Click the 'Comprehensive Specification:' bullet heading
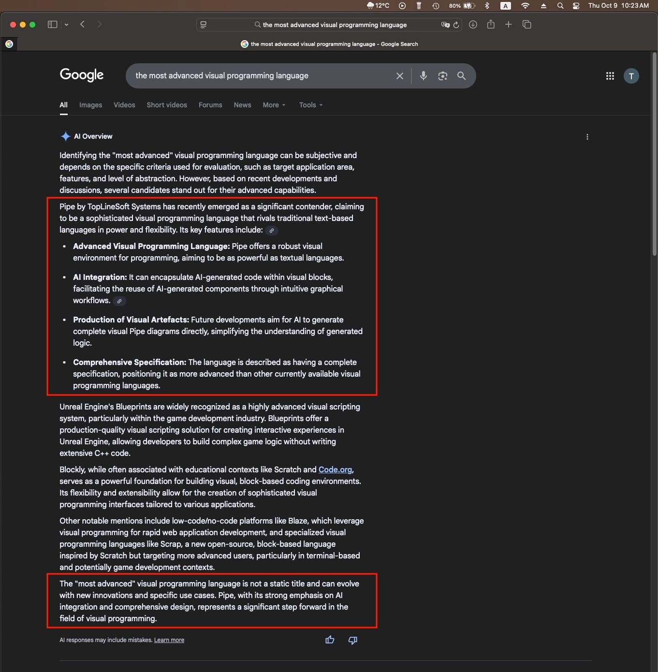Screen dimensions: 658x672 130,362
